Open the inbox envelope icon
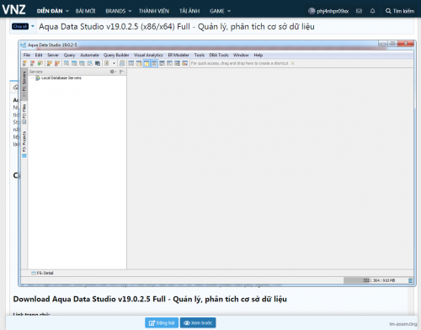421x330 pixels. coord(359,11)
